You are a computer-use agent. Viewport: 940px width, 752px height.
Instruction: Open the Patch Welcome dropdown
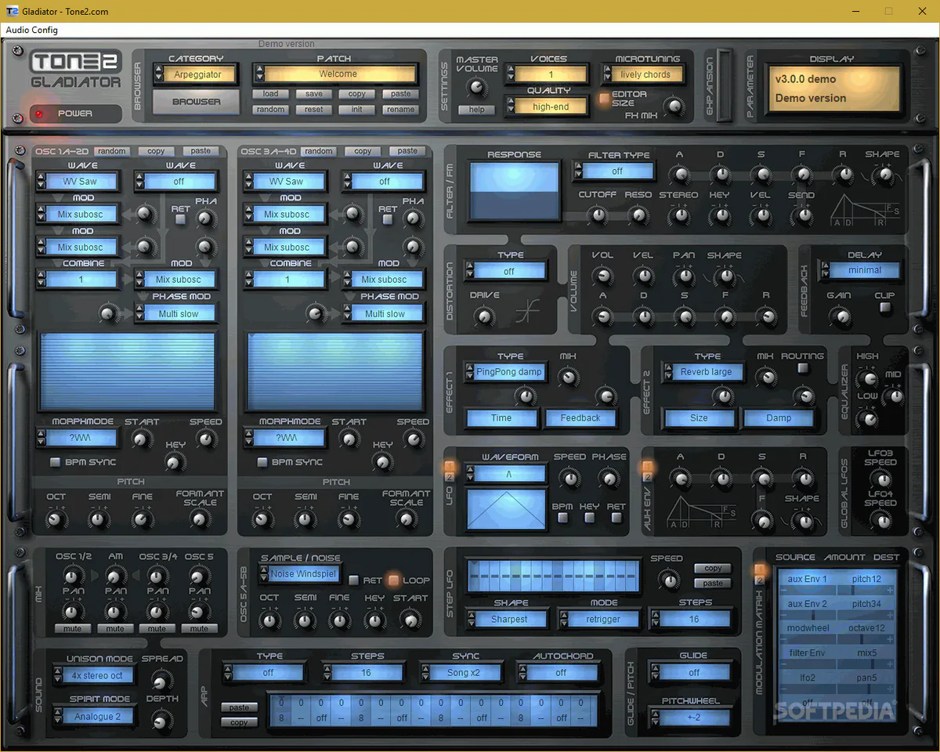tap(338, 74)
